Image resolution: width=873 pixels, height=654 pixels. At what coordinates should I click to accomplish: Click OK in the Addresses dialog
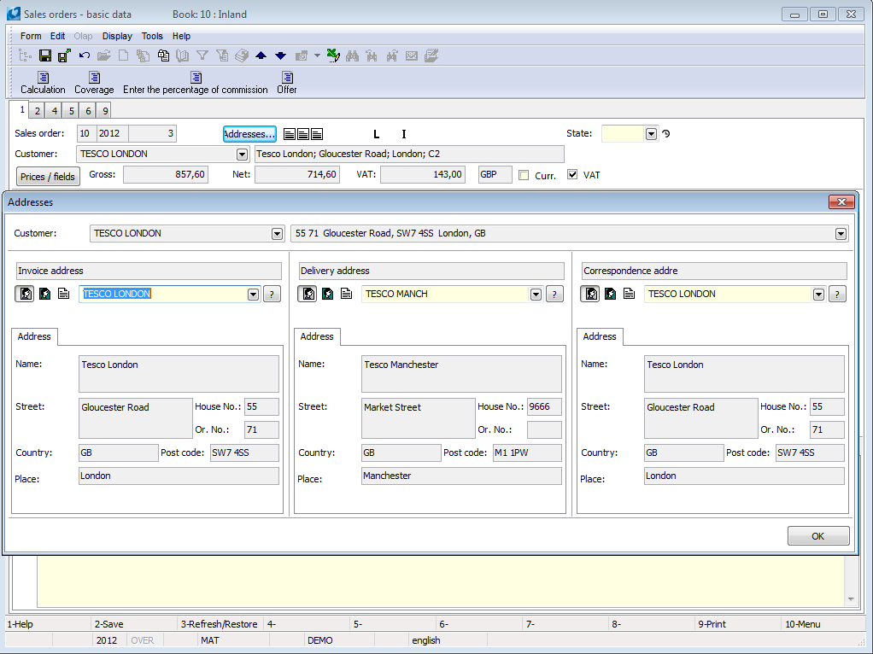[817, 536]
